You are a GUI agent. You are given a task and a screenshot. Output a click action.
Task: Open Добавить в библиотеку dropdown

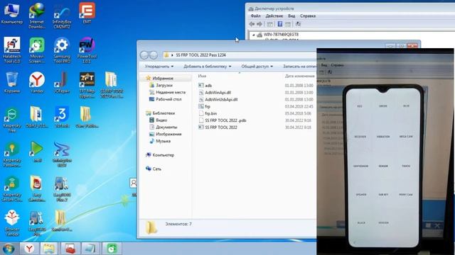(207, 67)
